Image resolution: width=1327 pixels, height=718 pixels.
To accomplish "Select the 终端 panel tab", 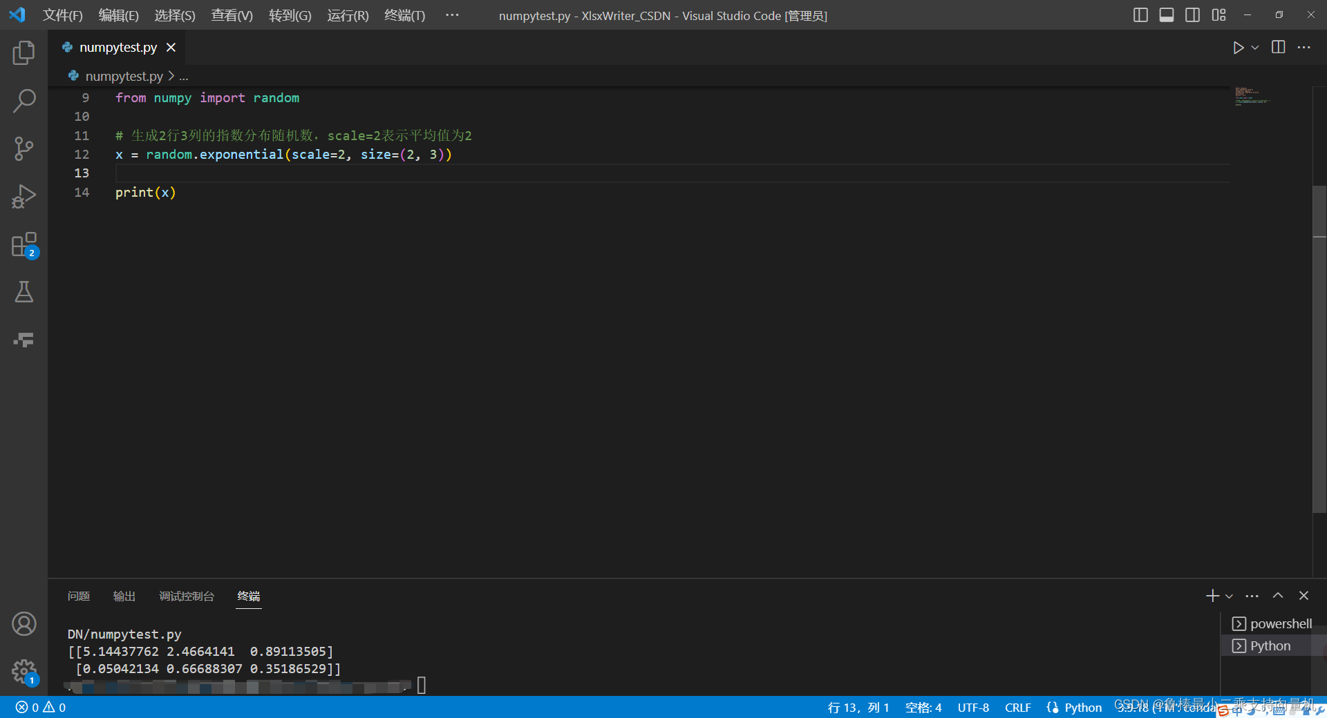I will [249, 596].
